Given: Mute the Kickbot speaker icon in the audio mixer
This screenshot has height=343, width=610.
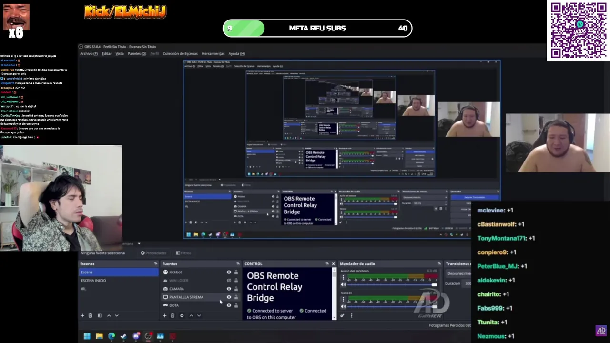Looking at the screenshot, I should [343, 306].
